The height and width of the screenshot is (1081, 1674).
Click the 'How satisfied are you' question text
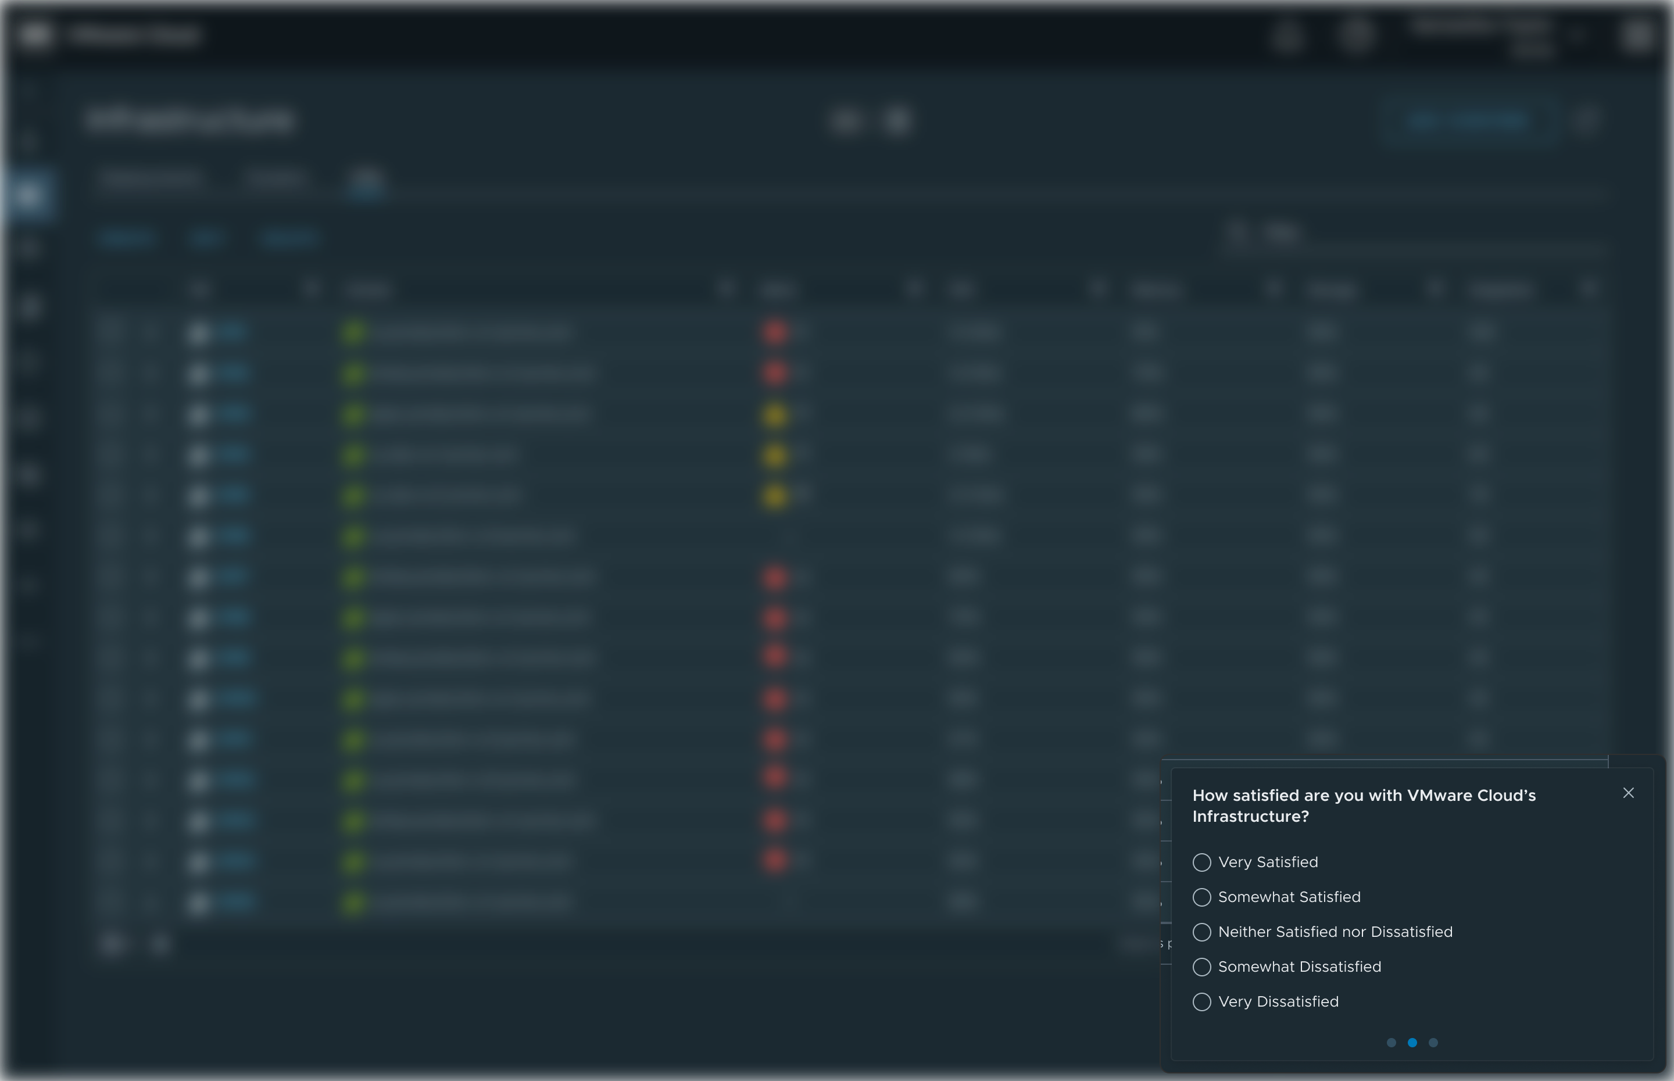(1364, 806)
